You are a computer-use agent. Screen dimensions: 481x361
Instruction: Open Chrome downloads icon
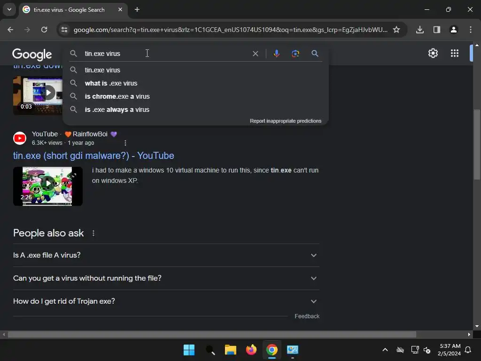pyautogui.click(x=420, y=30)
